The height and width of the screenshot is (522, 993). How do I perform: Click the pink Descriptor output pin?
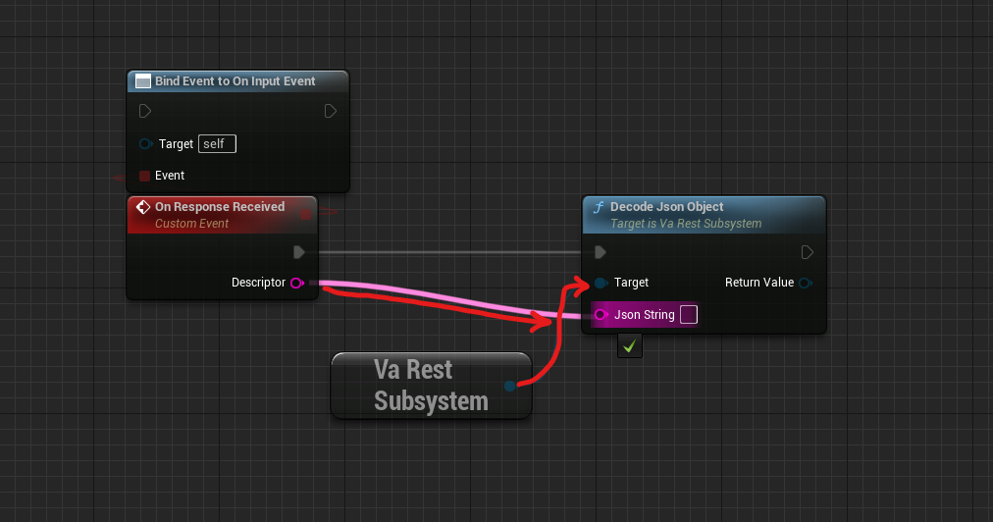click(296, 283)
